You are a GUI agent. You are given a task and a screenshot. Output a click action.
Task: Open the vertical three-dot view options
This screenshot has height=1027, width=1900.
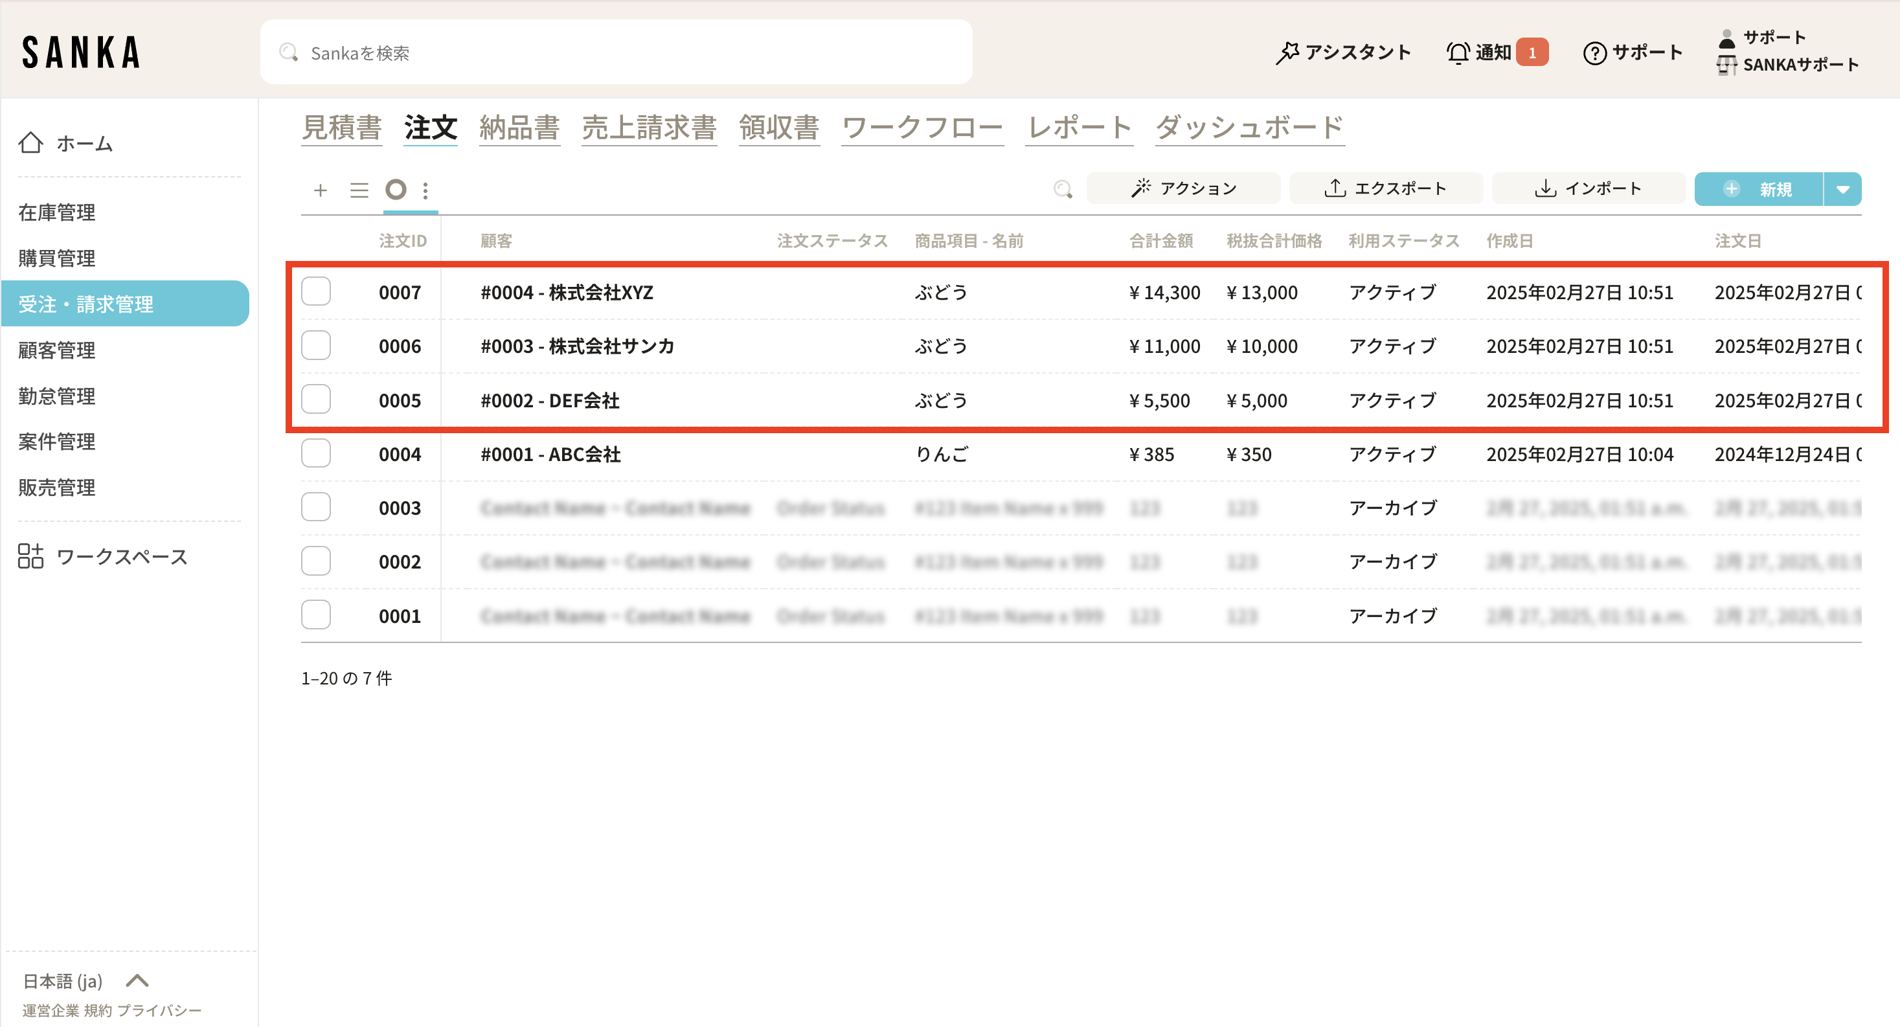(425, 190)
